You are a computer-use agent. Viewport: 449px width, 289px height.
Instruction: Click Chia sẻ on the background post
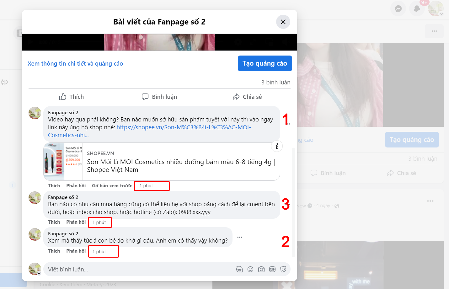click(401, 173)
